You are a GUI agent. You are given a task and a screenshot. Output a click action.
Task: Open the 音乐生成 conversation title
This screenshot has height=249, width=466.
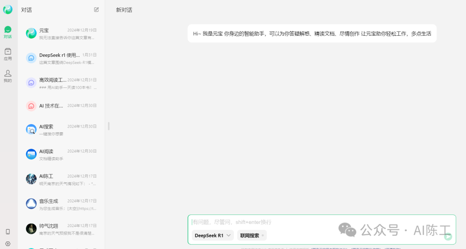click(x=49, y=201)
